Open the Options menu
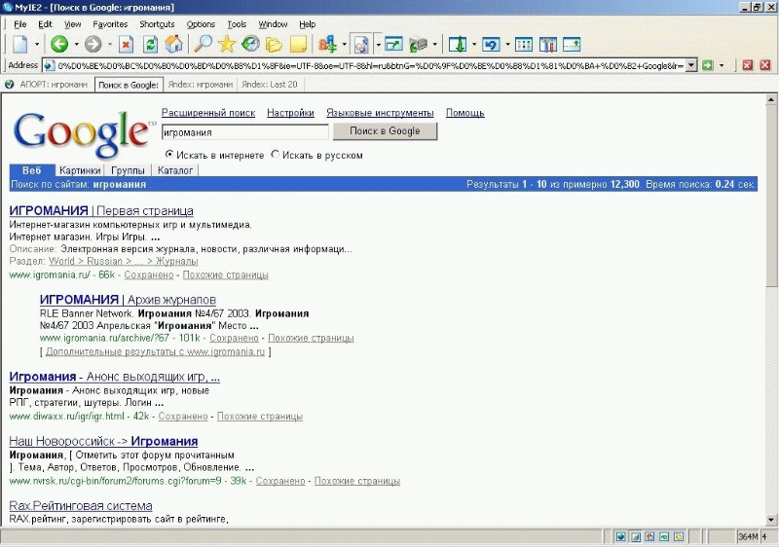Screen dimensions: 779x547 201,24
